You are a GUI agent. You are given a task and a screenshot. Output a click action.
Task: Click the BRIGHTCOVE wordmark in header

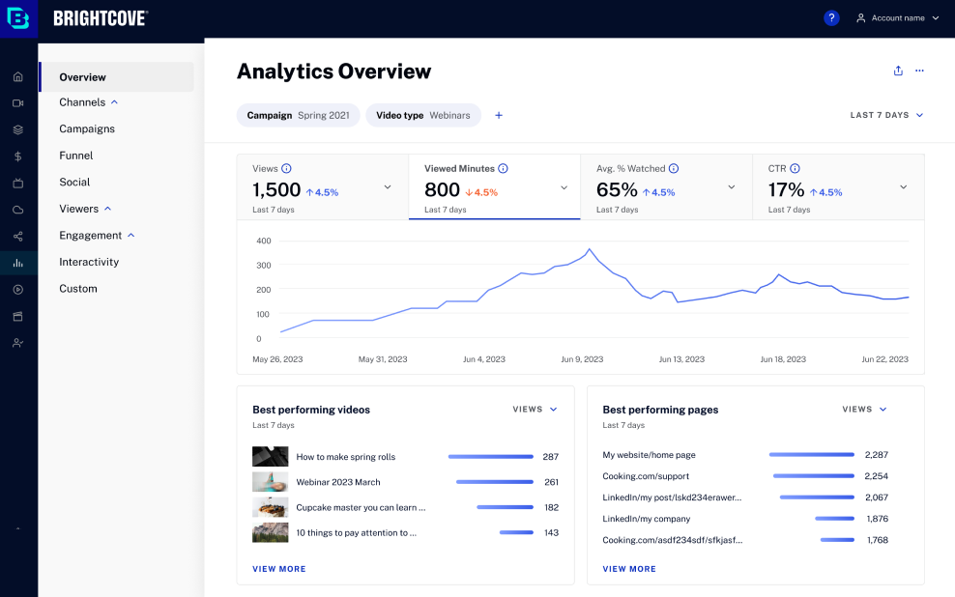[101, 18]
